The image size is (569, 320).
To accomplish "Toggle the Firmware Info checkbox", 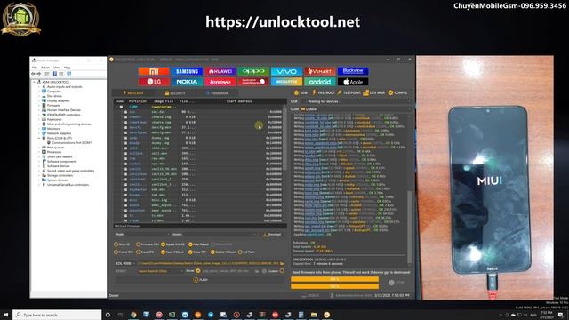I will pyautogui.click(x=138, y=244).
